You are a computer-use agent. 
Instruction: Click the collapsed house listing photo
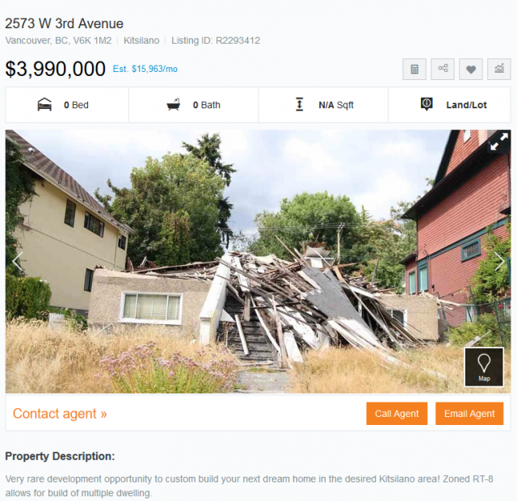pyautogui.click(x=258, y=262)
